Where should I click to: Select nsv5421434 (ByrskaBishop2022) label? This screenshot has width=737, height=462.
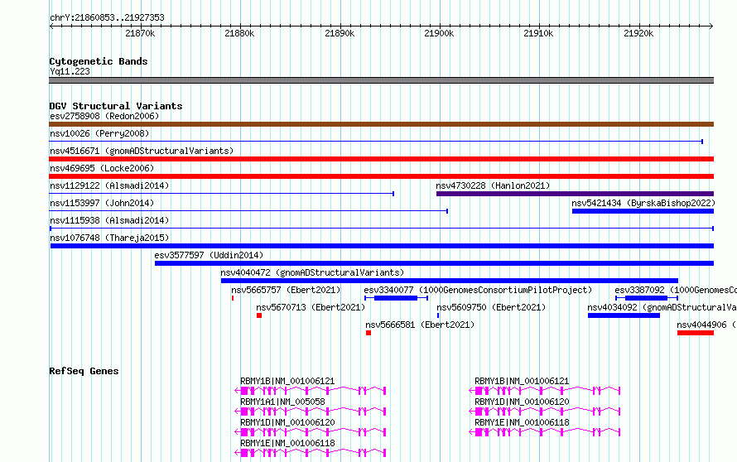[x=643, y=203]
